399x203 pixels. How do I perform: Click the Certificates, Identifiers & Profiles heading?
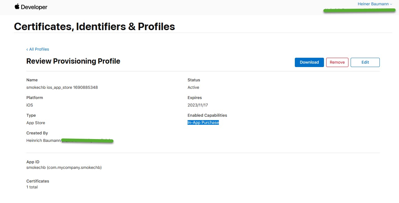pos(94,27)
